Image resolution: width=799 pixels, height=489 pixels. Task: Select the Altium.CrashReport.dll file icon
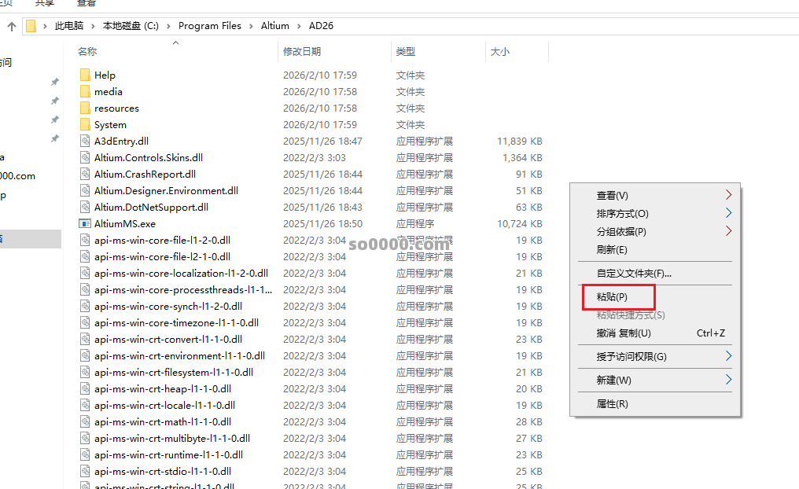coord(85,174)
